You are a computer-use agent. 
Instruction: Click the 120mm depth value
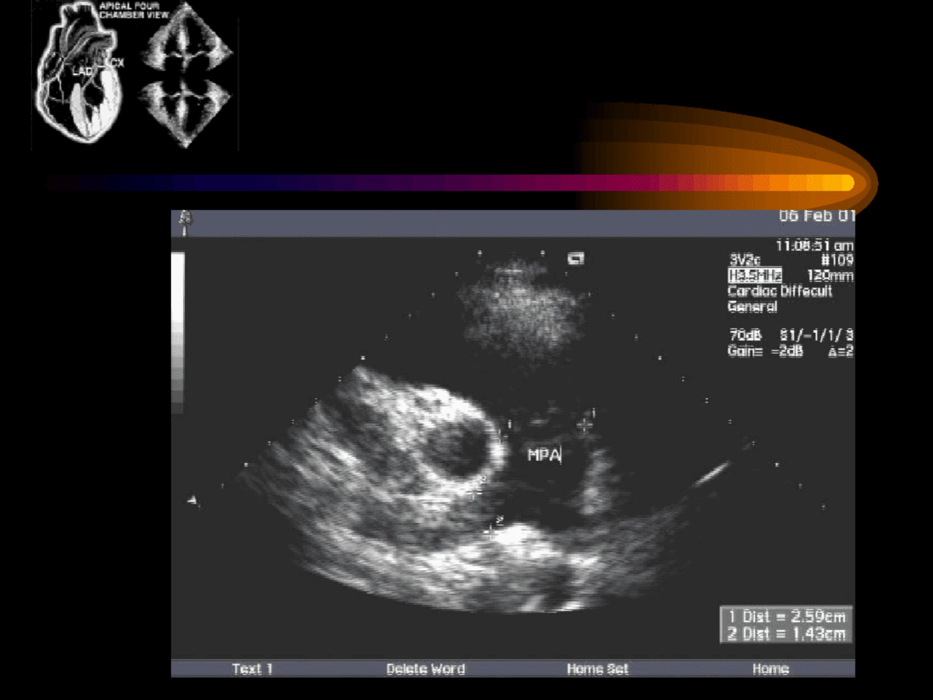[830, 276]
